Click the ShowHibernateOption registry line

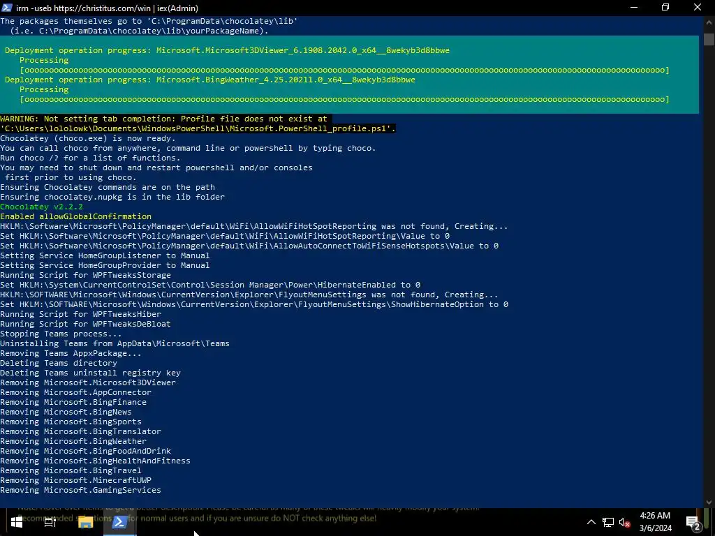(254, 304)
